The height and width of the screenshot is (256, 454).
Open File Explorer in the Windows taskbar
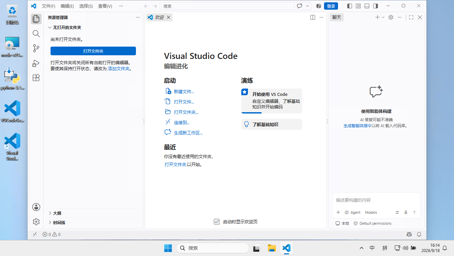[272, 248]
